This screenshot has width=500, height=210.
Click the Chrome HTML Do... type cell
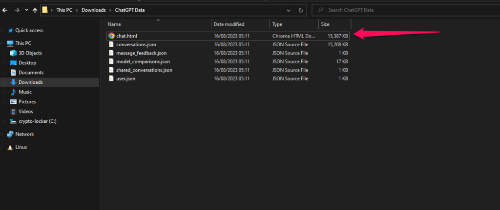[x=293, y=36]
